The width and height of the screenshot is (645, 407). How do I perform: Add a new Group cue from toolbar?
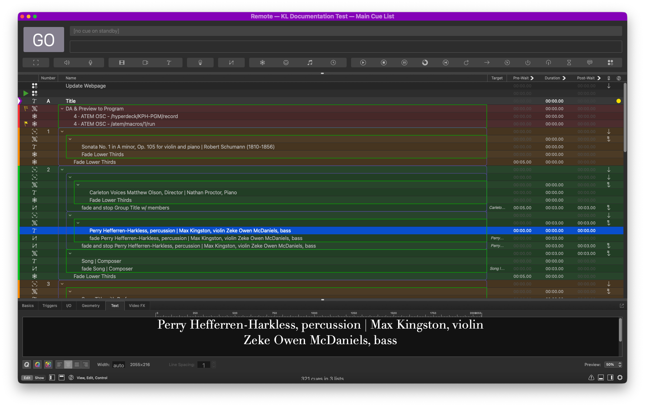[x=36, y=63]
